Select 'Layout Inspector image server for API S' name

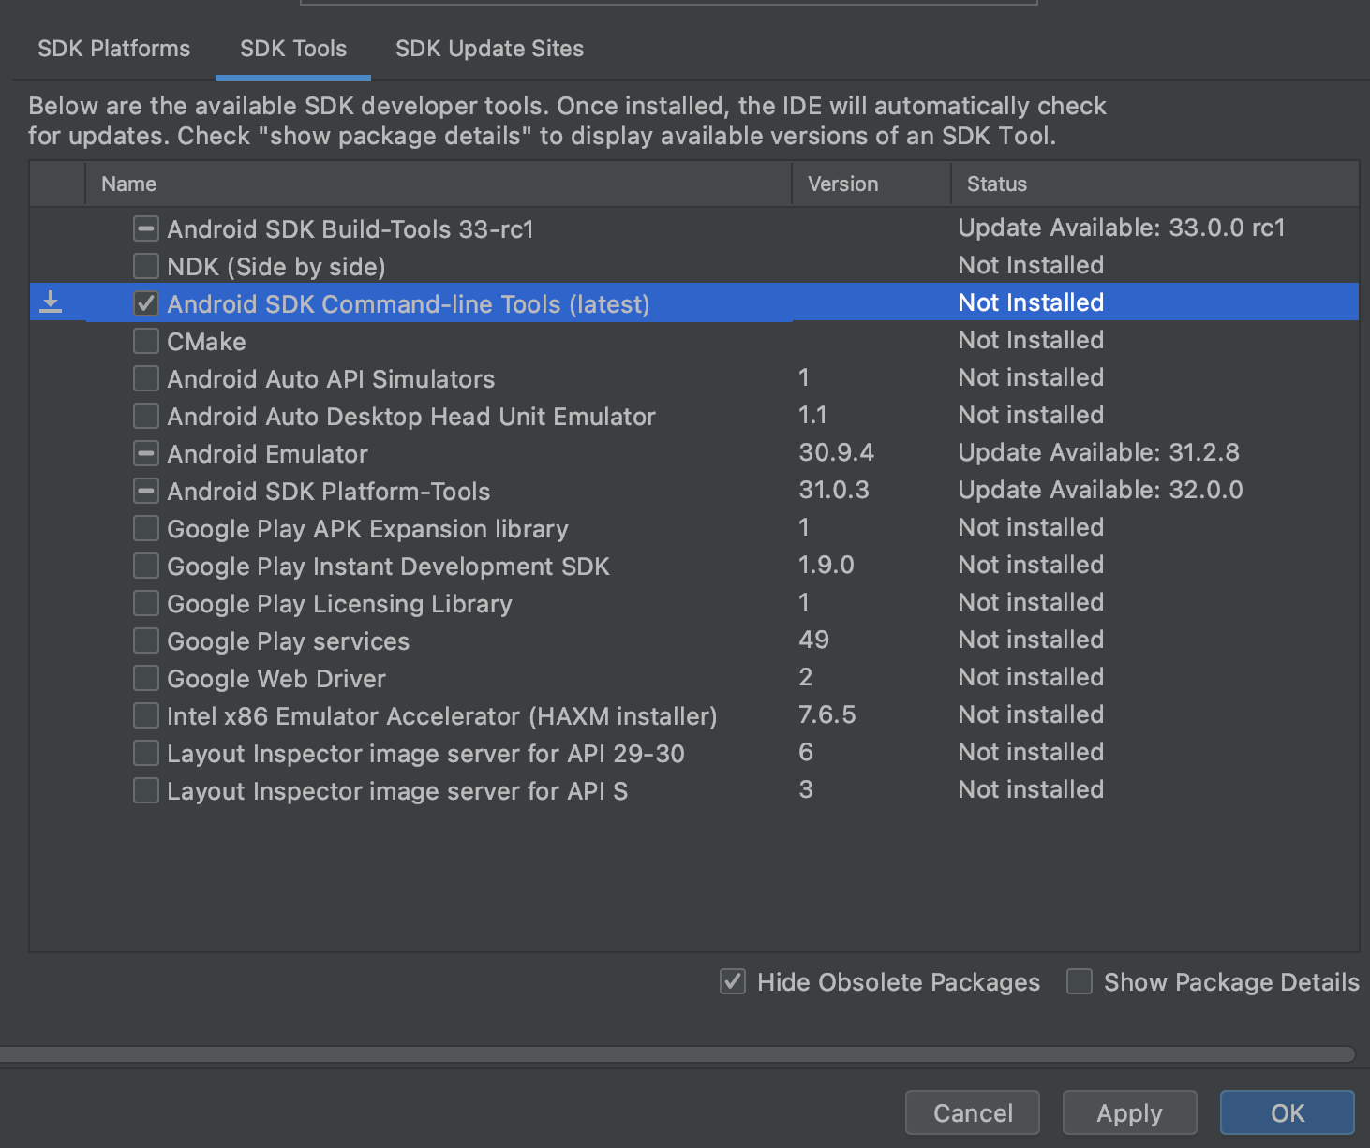397,790
